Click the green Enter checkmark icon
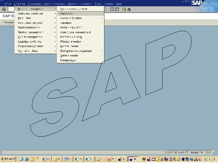 [x=4, y=9]
